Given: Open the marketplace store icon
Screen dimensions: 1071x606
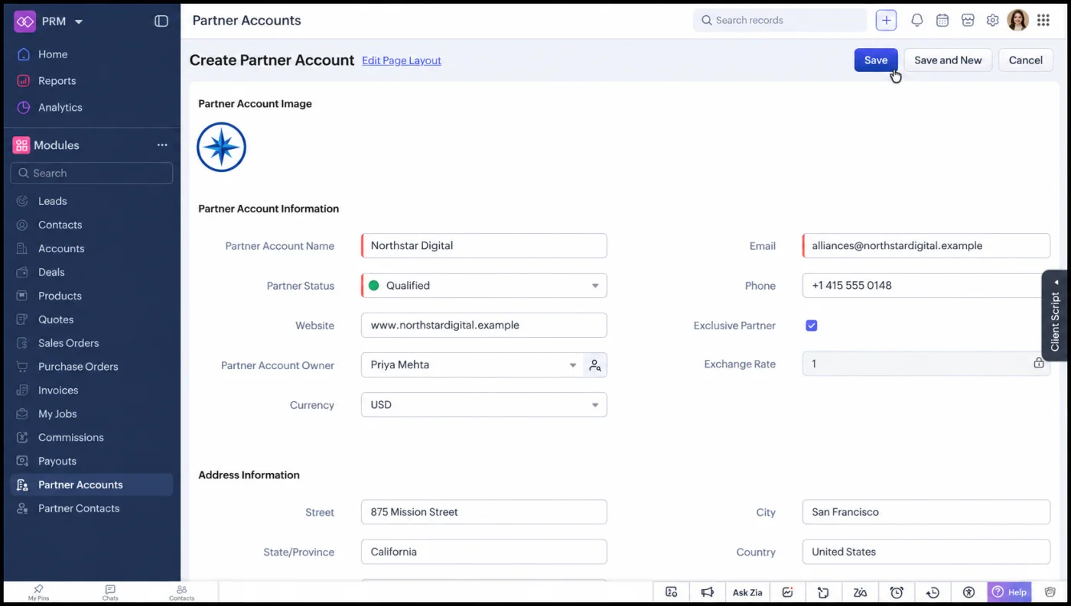Looking at the screenshot, I should (968, 21).
